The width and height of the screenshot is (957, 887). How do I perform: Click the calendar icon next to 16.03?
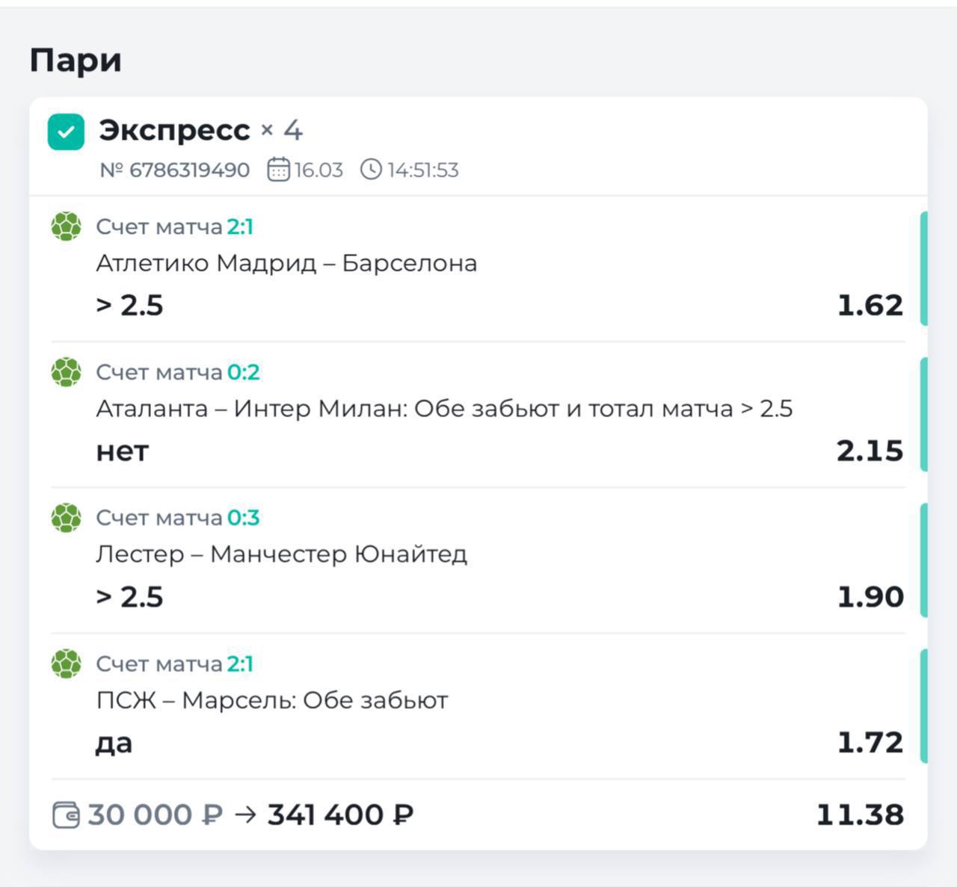point(278,170)
